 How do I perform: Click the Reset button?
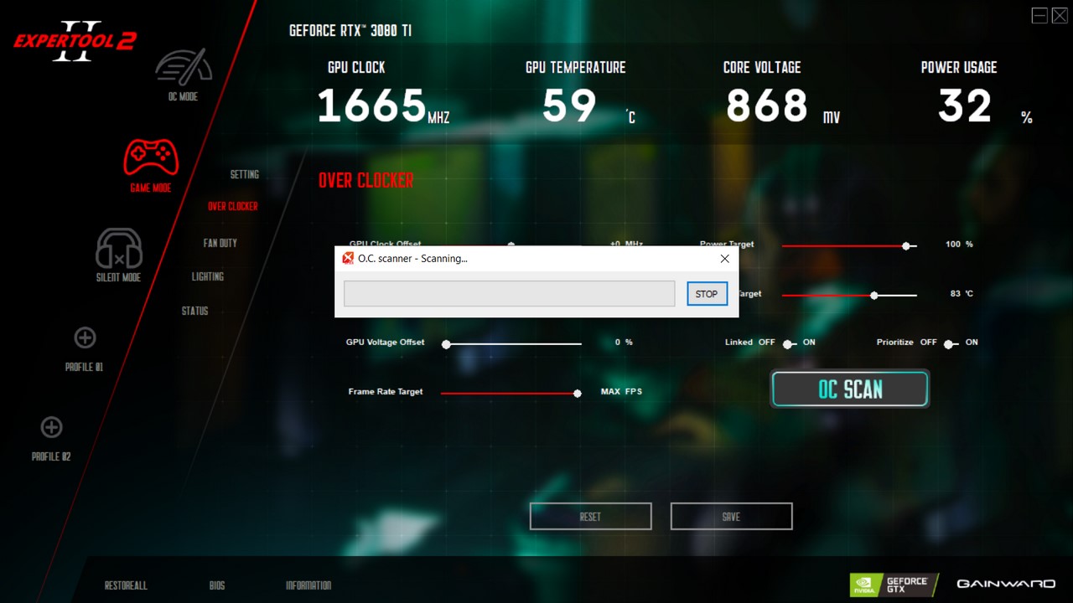[x=590, y=517]
